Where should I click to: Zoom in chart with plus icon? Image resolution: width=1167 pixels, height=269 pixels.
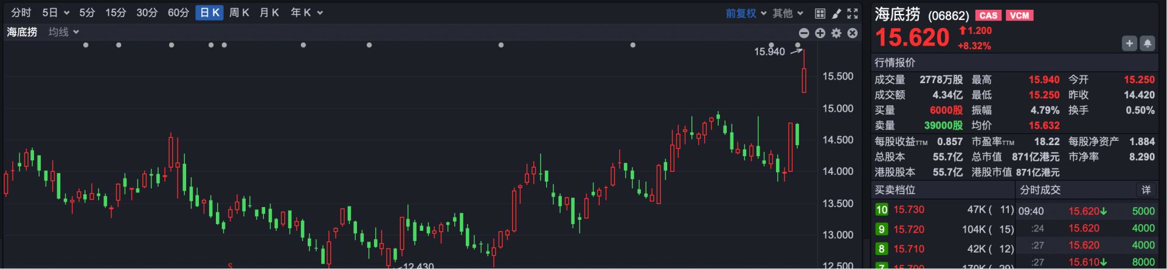(820, 33)
